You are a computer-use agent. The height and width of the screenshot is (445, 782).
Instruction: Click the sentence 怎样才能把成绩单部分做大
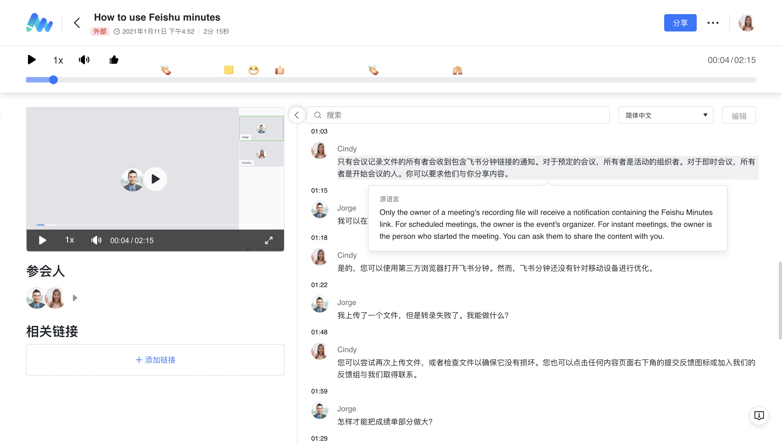[x=385, y=422]
